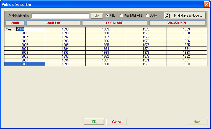Pick year 1965 from the list
Viewport: 211px width, 129px height.
click(186, 45)
